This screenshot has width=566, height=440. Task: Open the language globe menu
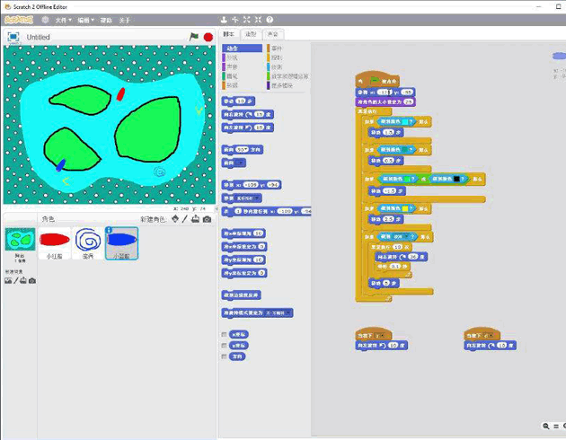click(45, 20)
